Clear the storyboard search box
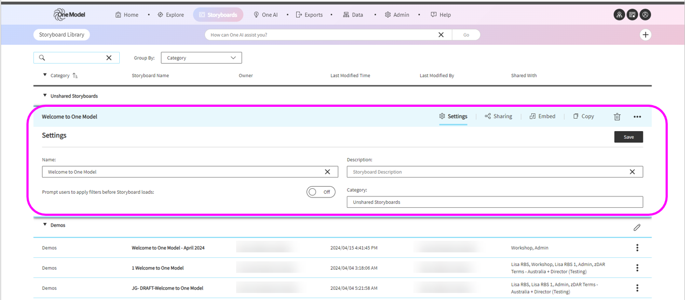The image size is (685, 300). (109, 58)
